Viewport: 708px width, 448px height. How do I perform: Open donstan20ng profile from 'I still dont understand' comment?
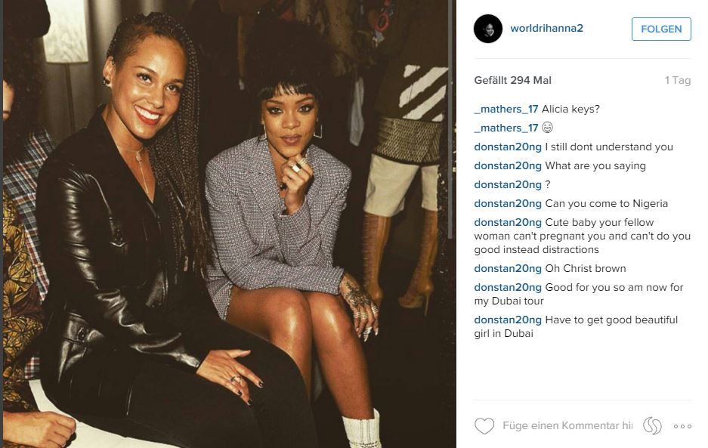coord(508,147)
